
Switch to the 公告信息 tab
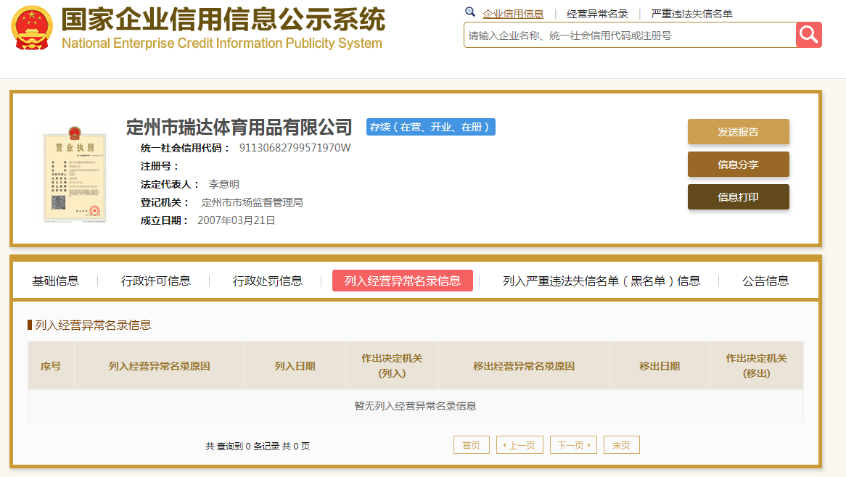pyautogui.click(x=765, y=281)
